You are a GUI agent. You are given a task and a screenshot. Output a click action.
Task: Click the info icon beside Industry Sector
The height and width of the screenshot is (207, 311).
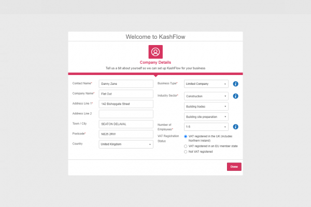[235, 96]
